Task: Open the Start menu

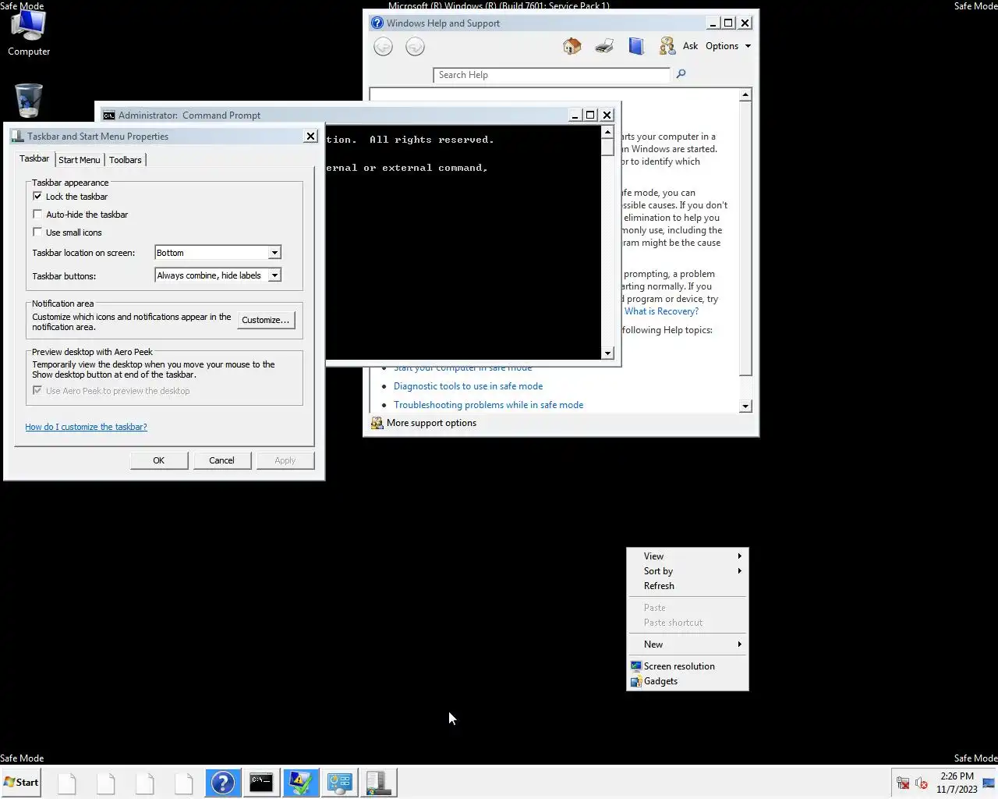Action: tap(21, 783)
